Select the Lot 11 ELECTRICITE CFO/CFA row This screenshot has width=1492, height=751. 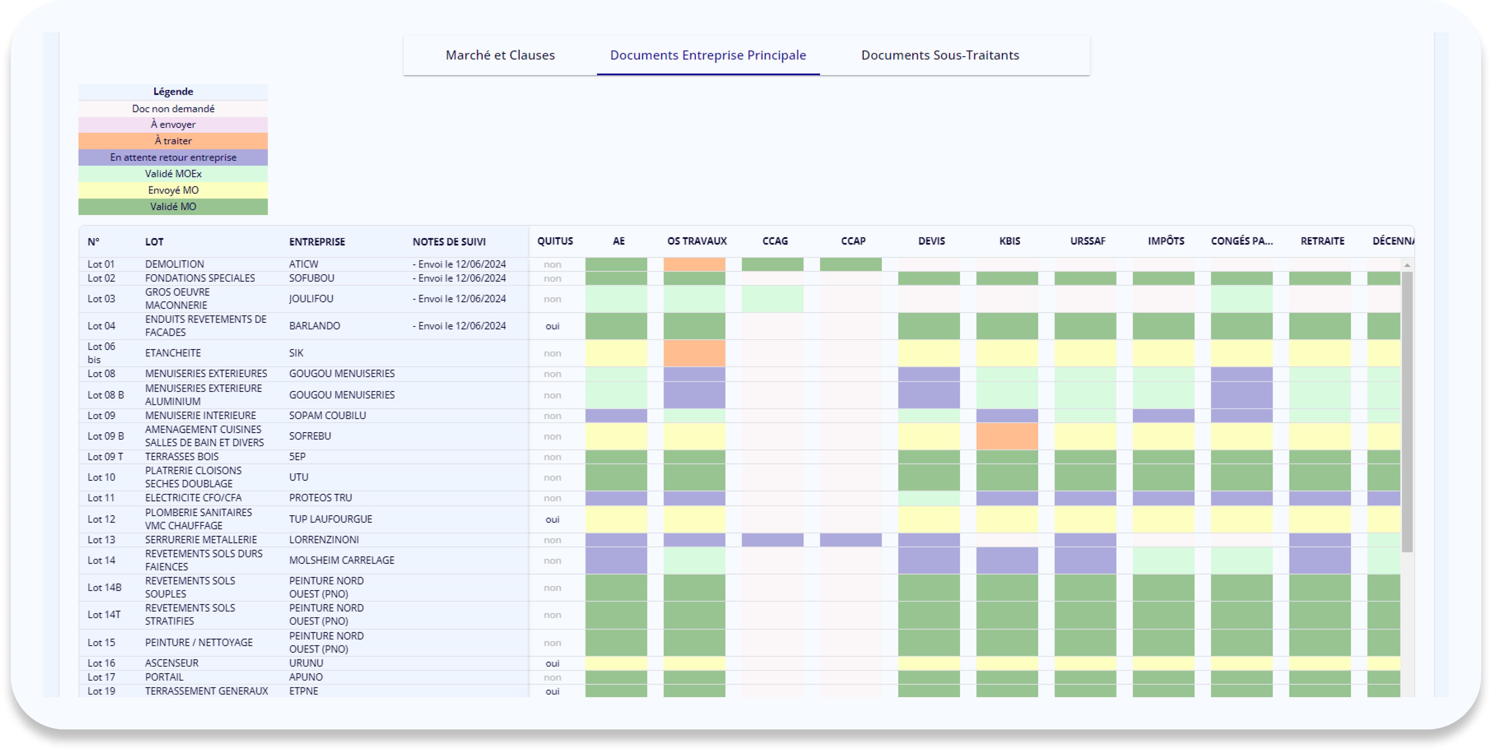coord(193,498)
